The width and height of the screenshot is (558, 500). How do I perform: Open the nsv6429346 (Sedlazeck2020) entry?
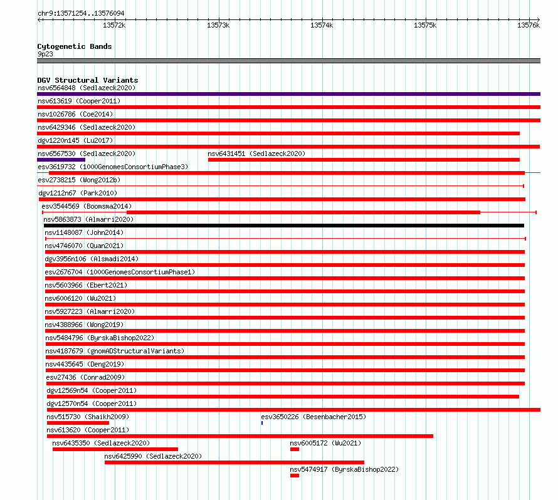[x=87, y=127]
